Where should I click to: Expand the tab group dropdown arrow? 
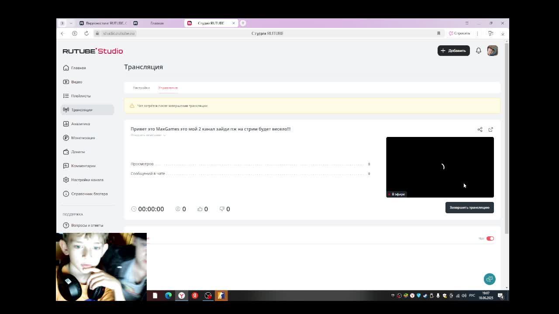tap(71, 23)
